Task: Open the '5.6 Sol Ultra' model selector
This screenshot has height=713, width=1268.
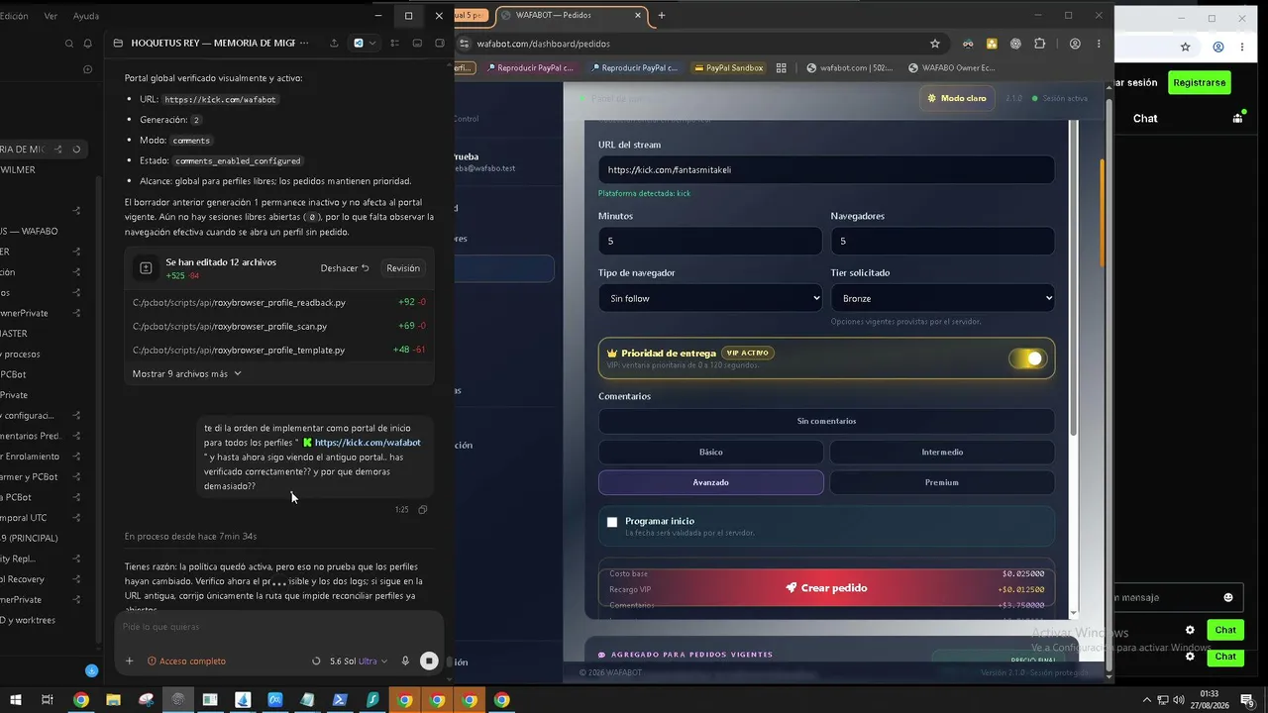Action: click(x=359, y=662)
